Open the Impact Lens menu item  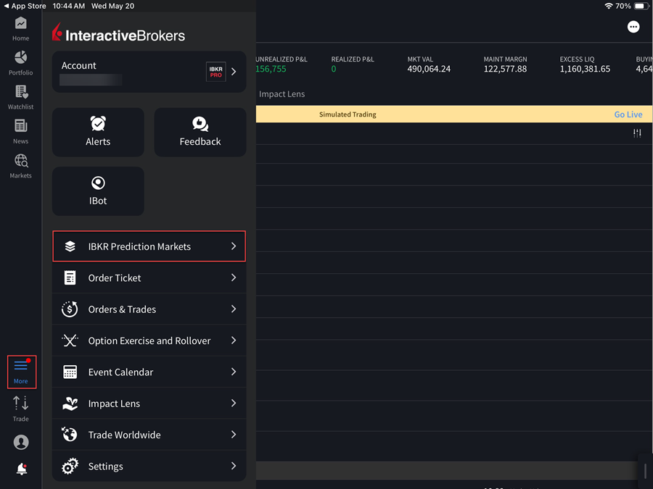(x=149, y=404)
